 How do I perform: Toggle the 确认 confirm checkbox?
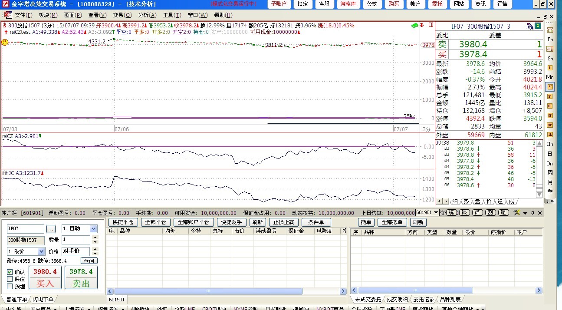coord(10,272)
